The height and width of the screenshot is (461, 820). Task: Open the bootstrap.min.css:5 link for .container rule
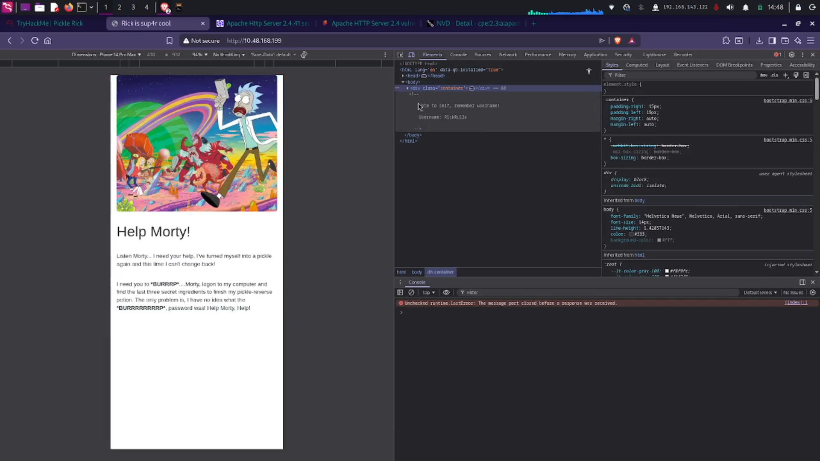(788, 101)
